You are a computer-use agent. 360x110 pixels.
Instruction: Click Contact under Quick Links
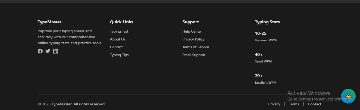[116, 47]
